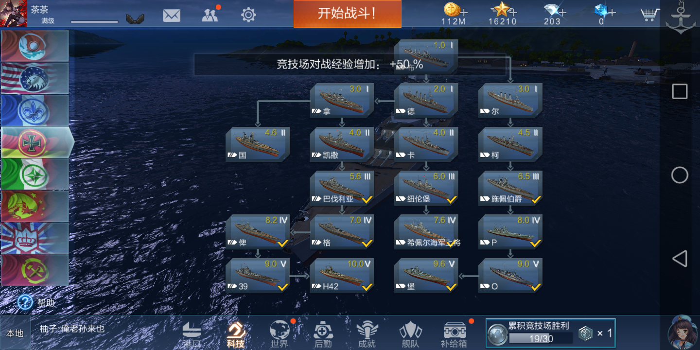Select the Soviet hammer flag nation
The width and height of the screenshot is (700, 350).
pos(35,270)
